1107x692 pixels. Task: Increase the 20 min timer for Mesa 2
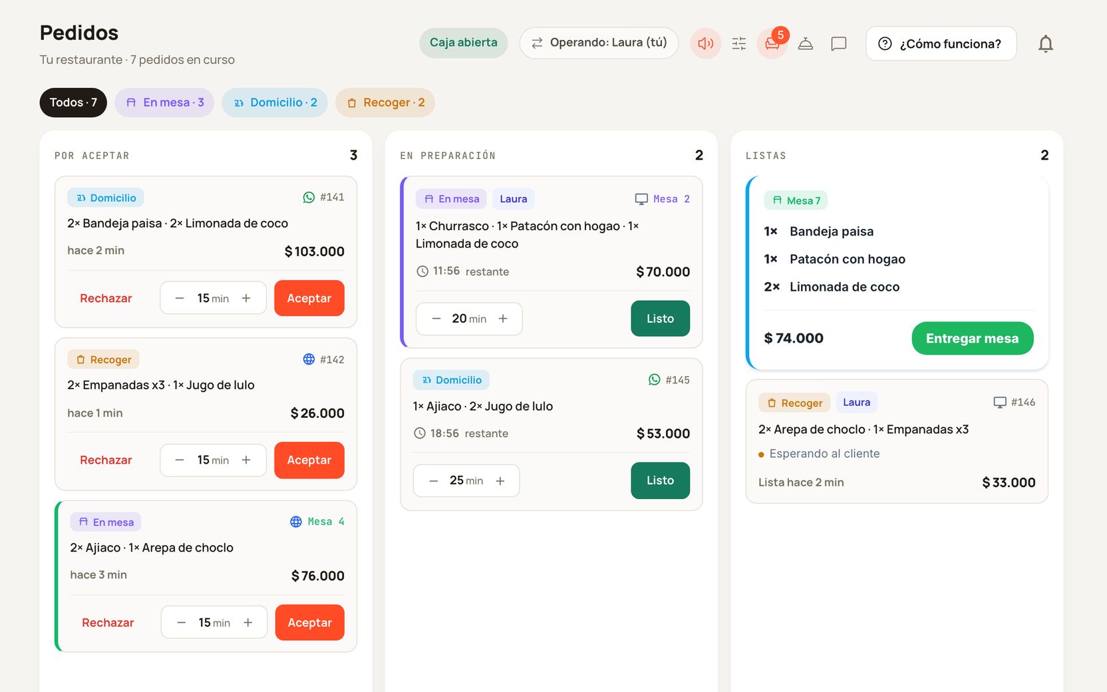[x=503, y=319]
